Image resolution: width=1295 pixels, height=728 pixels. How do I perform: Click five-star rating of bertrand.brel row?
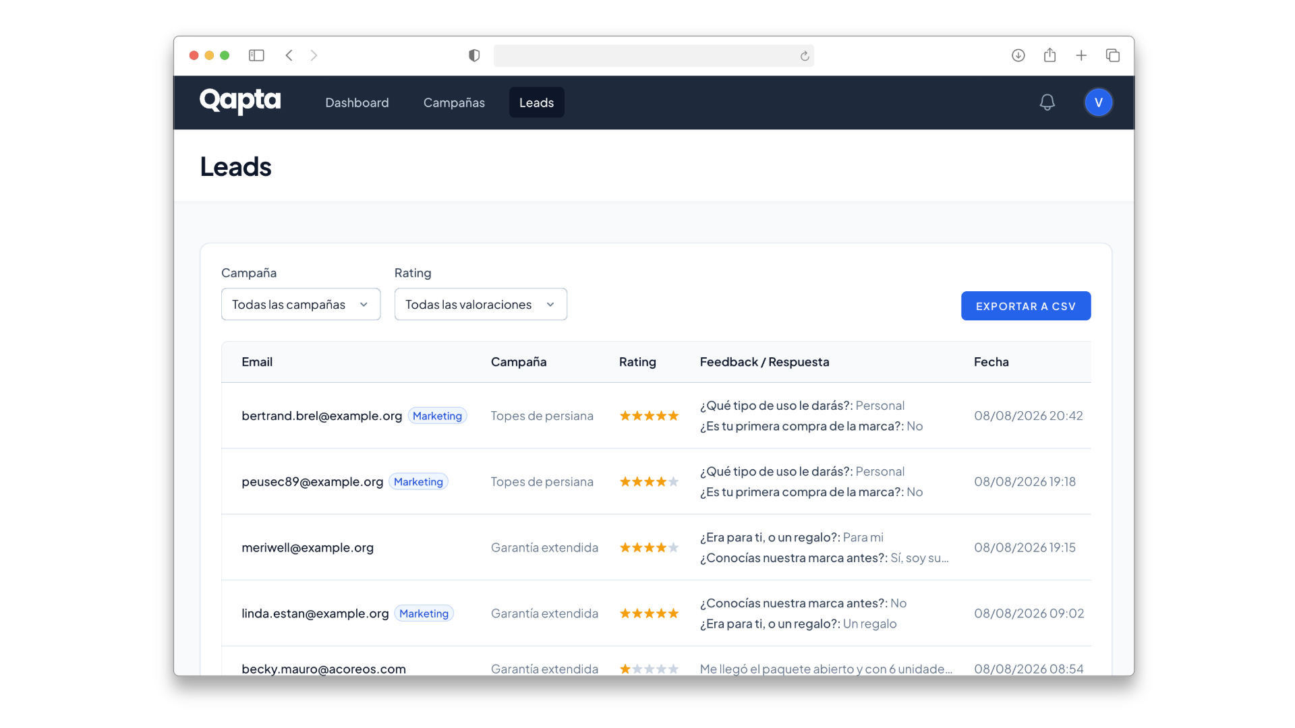pos(649,416)
